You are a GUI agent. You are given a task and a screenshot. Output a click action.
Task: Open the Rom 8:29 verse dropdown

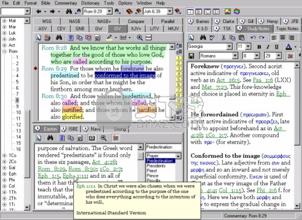tap(109, 11)
